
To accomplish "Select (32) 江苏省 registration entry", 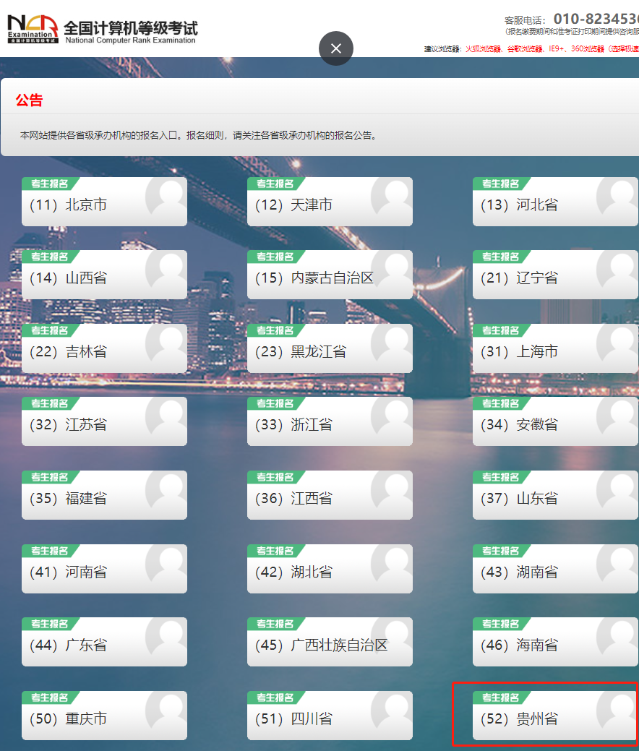I will 86,425.
